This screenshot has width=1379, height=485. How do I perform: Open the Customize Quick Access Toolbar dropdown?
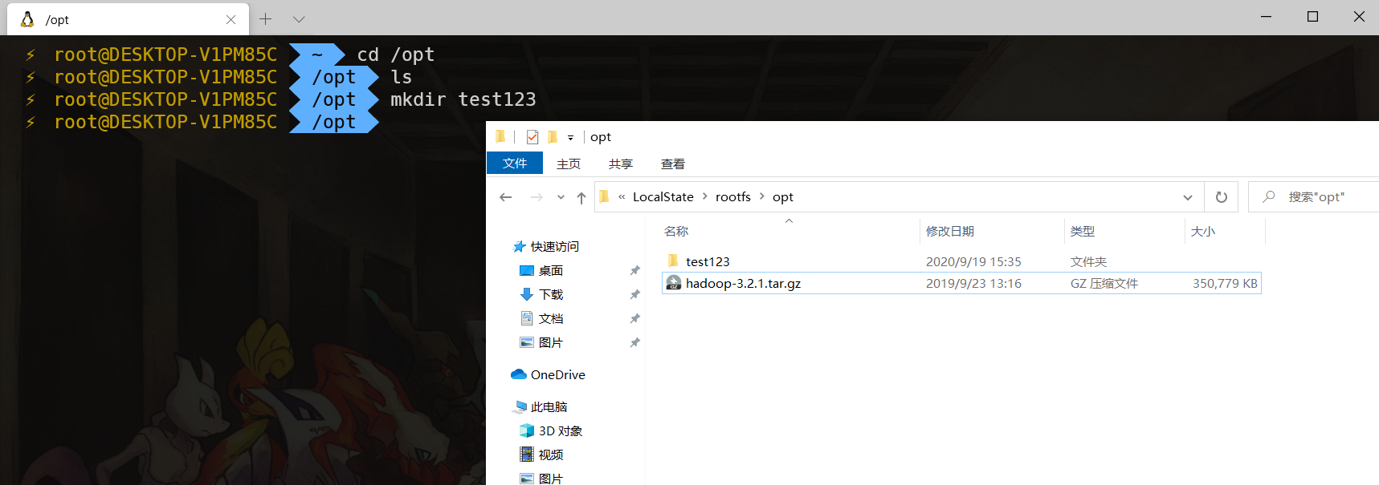[x=570, y=138]
